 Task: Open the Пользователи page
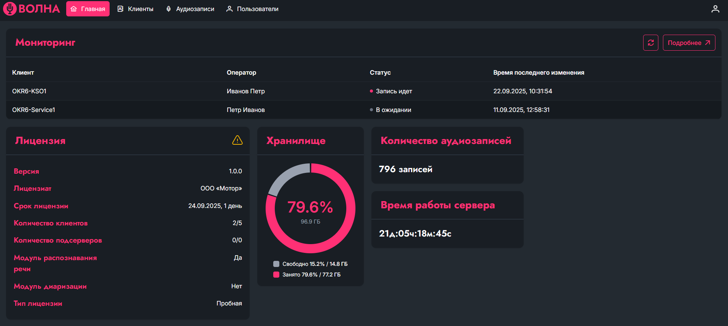coord(257,9)
